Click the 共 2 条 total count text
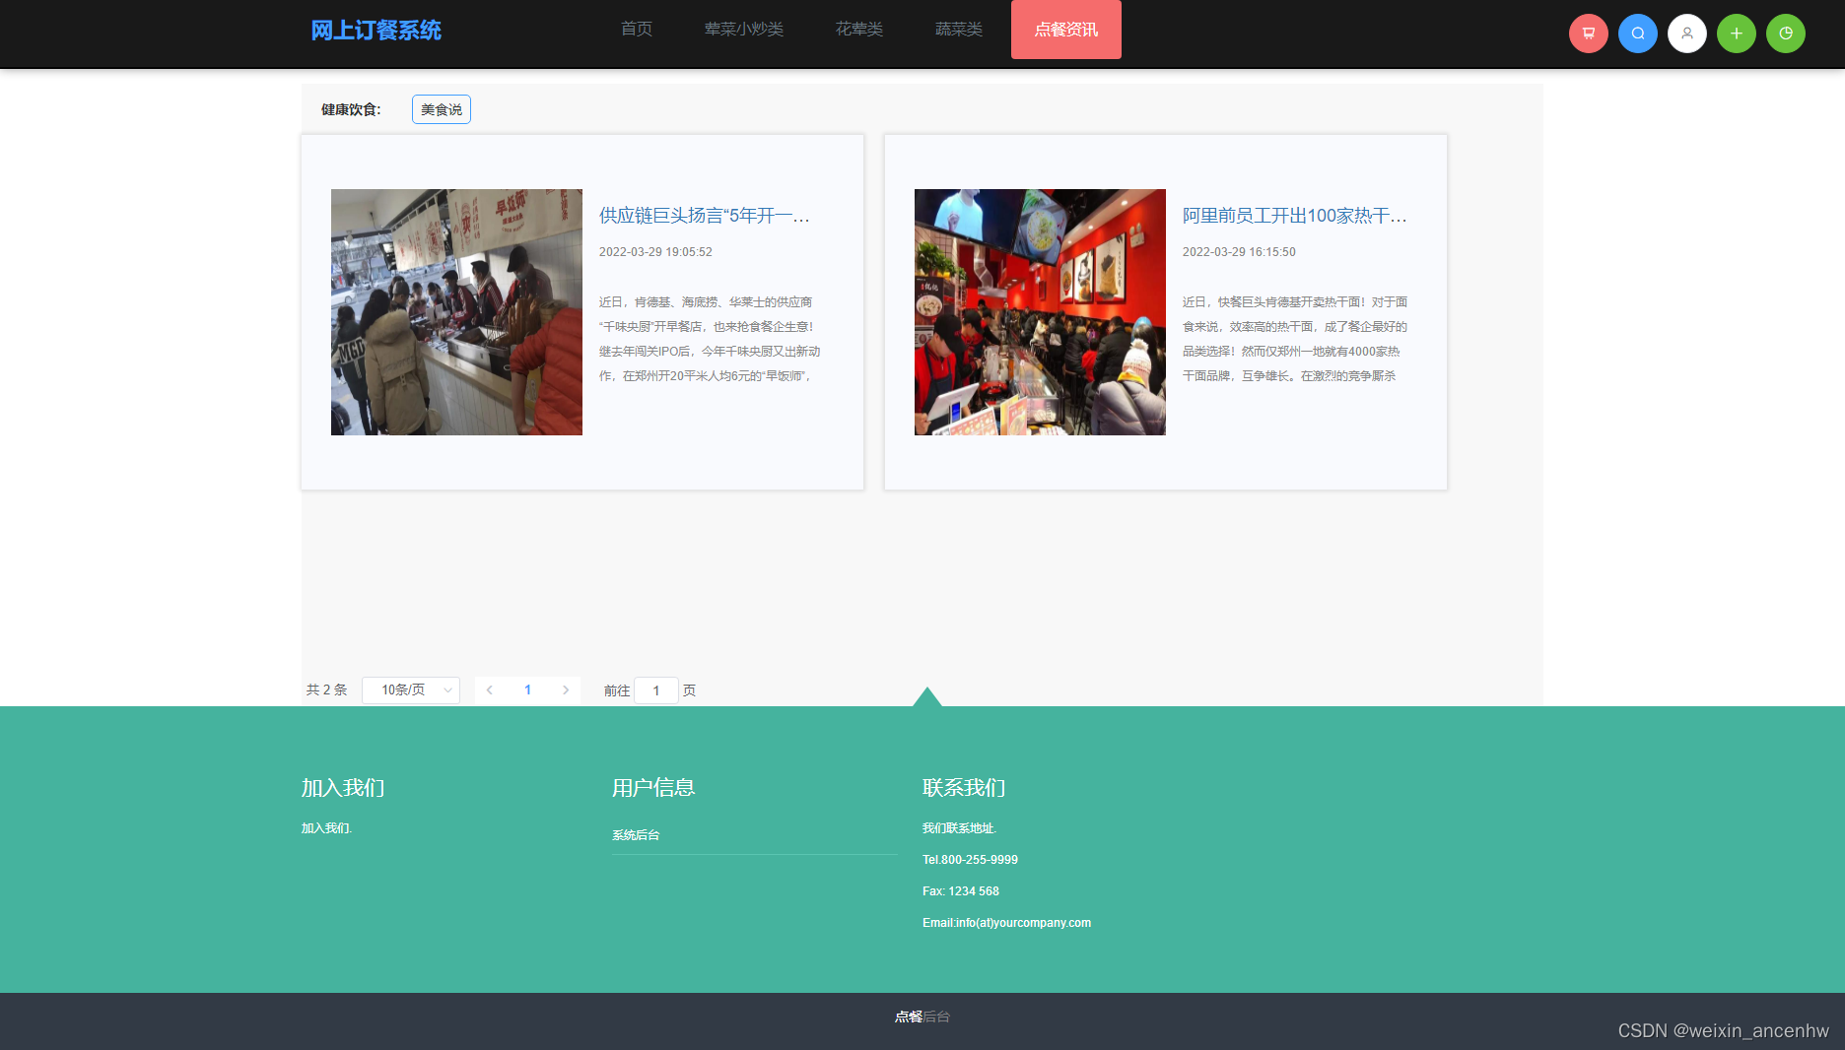This screenshot has width=1845, height=1050. pos(326,690)
